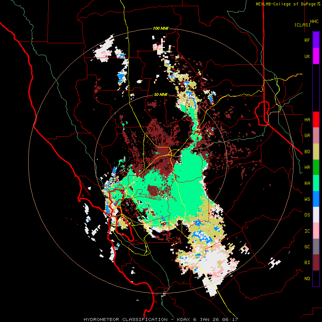The image size is (322, 322).
Task: Click the [CLAS] units label
Action: [x=302, y=25]
